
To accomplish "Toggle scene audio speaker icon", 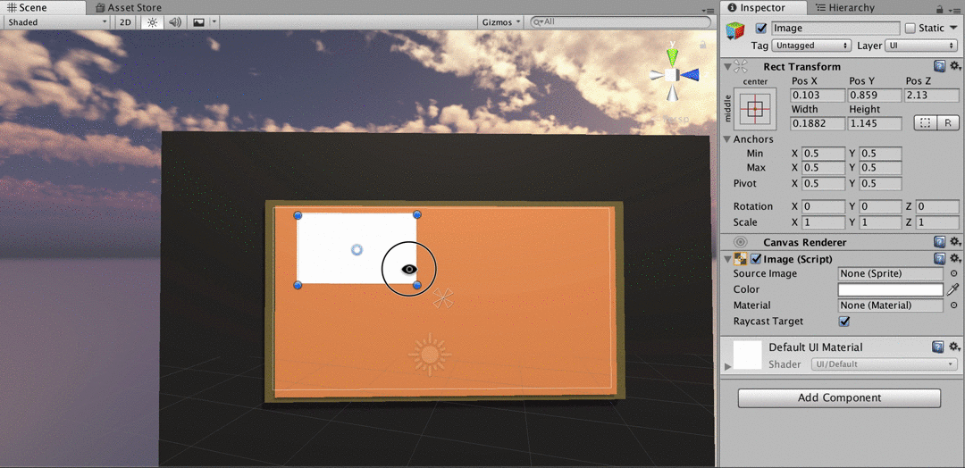I will tap(175, 22).
